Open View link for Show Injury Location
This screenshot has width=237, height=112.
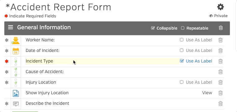point(207,93)
